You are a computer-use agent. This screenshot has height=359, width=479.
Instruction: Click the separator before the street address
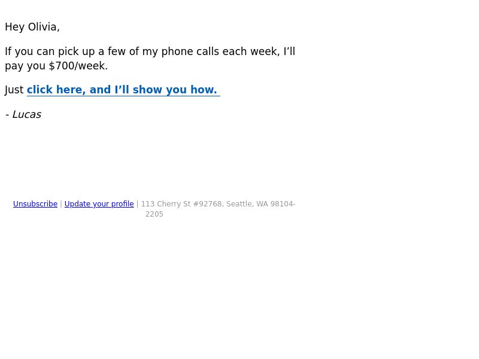coord(138,204)
